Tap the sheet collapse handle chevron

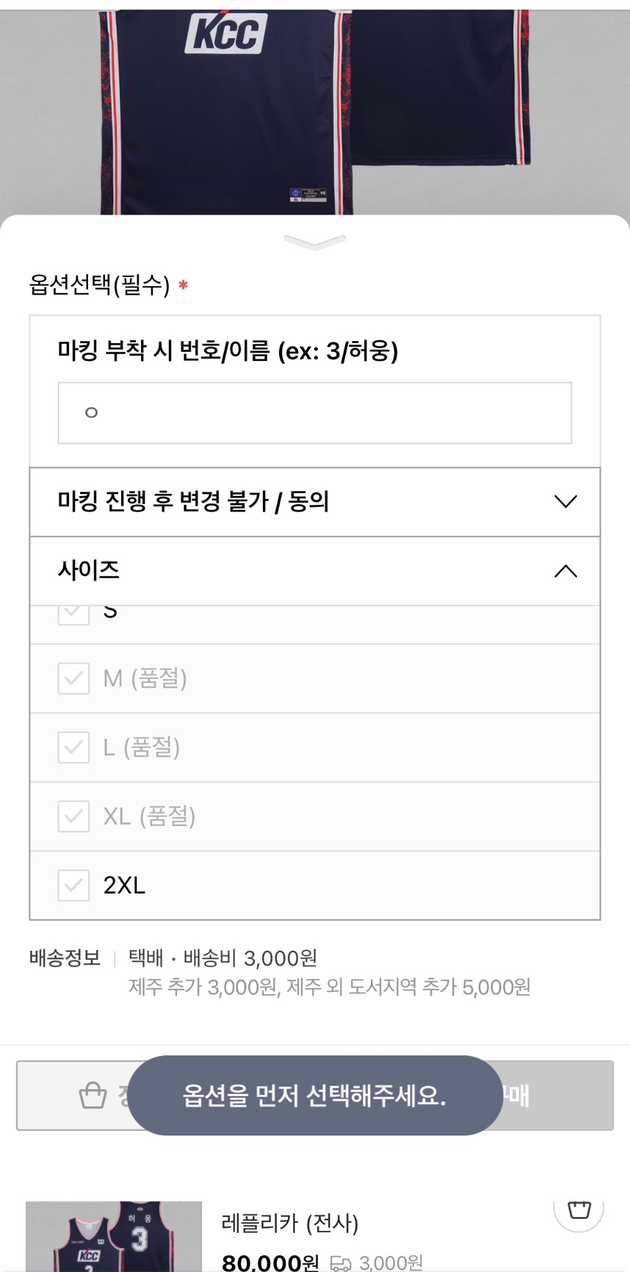315,242
